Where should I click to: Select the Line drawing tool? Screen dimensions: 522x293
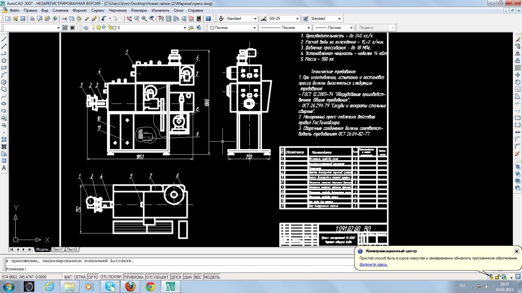click(4, 39)
